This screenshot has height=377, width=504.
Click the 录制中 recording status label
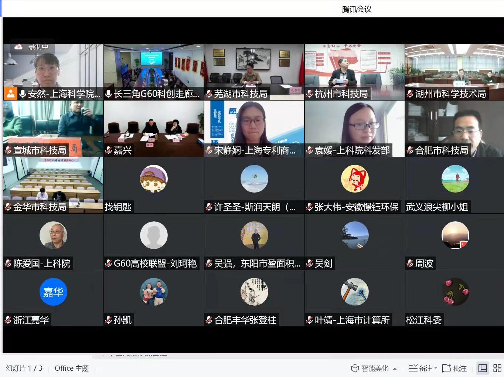(x=38, y=47)
